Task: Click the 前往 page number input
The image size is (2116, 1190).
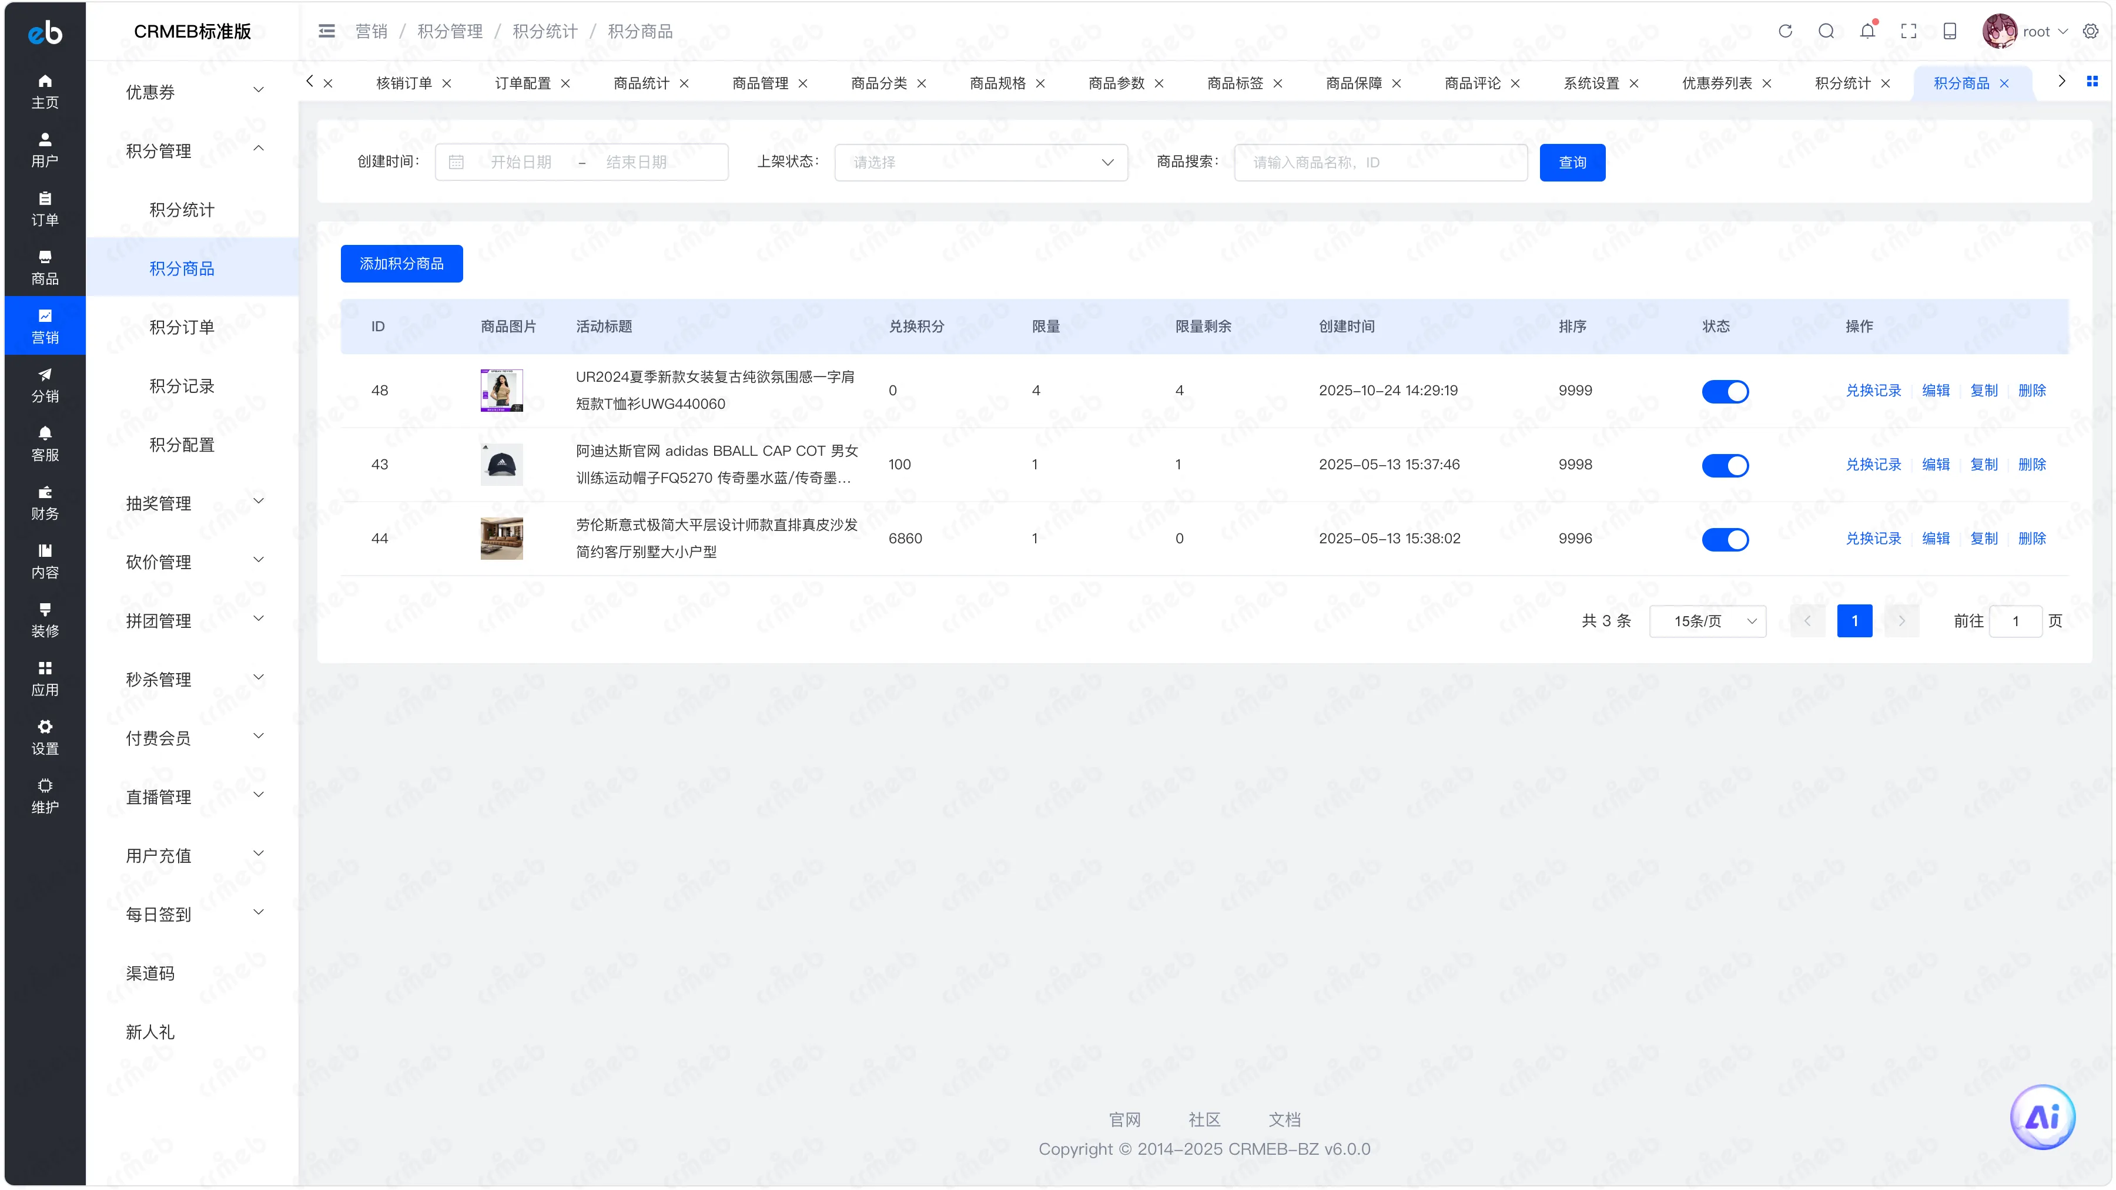Action: (2015, 621)
